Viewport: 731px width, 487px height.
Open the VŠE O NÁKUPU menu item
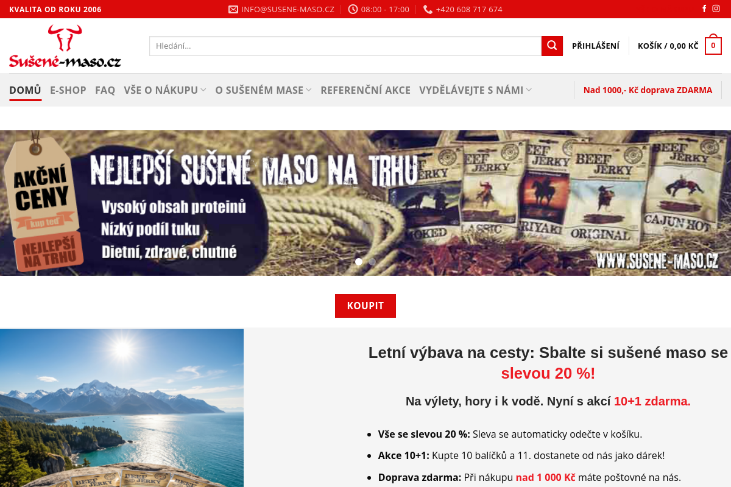[161, 90]
